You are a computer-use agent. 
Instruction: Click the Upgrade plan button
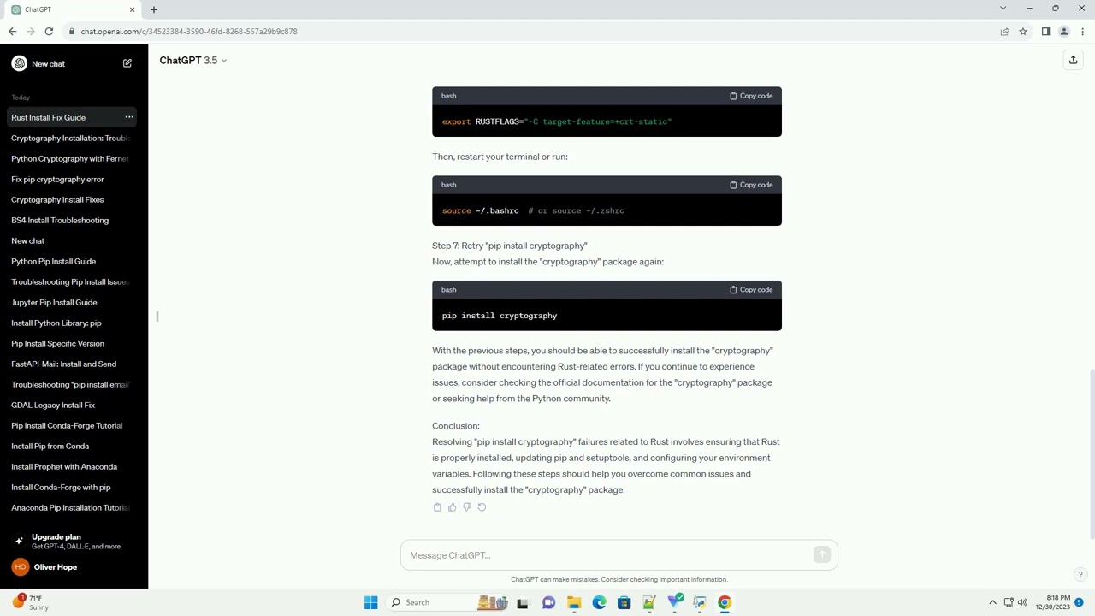click(74, 541)
